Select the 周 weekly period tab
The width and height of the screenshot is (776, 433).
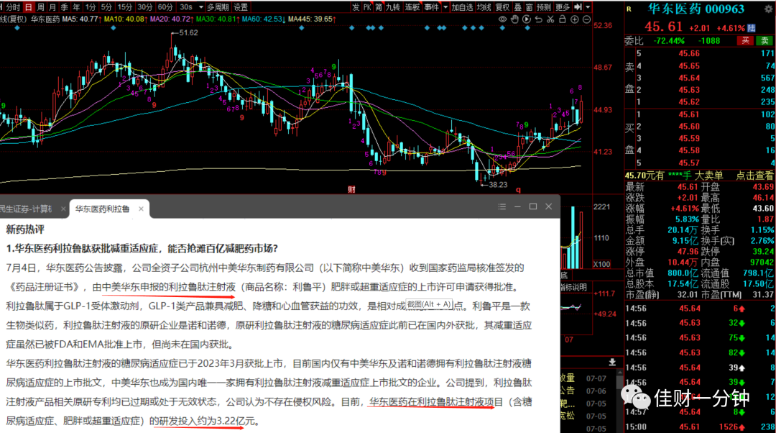(40, 7)
